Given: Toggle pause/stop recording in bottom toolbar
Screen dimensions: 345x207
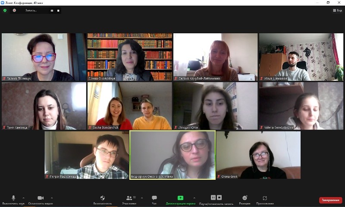Looking at the screenshot, I should click(x=216, y=200).
